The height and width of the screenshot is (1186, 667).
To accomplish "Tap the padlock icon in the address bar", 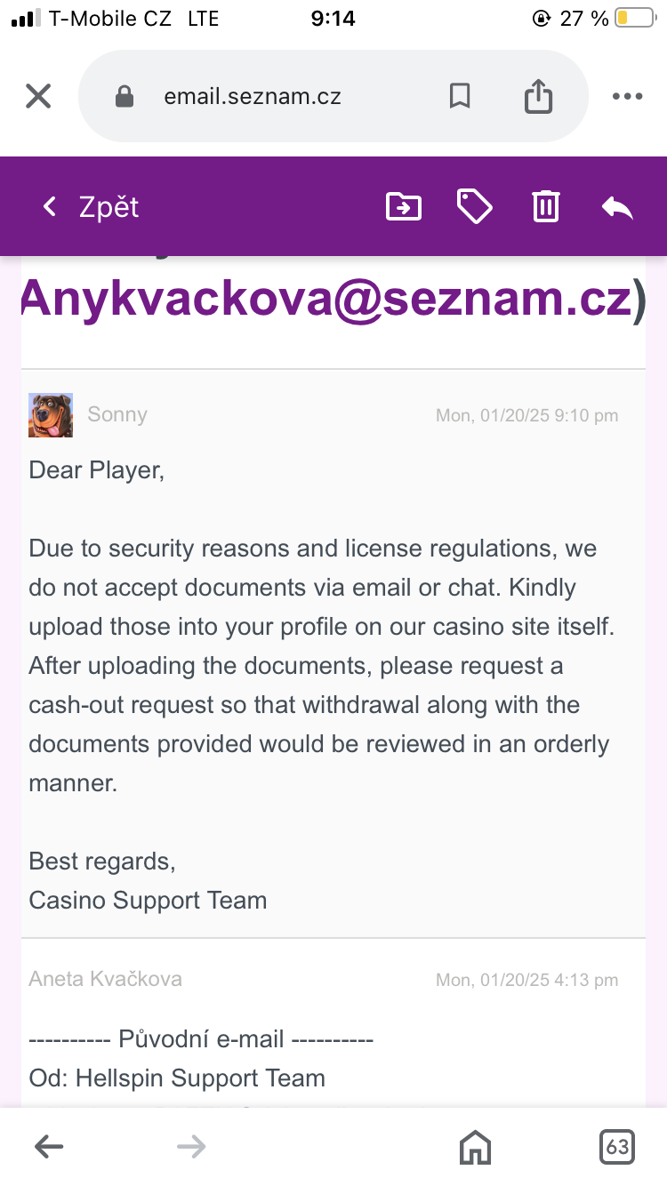I will 125,96.
